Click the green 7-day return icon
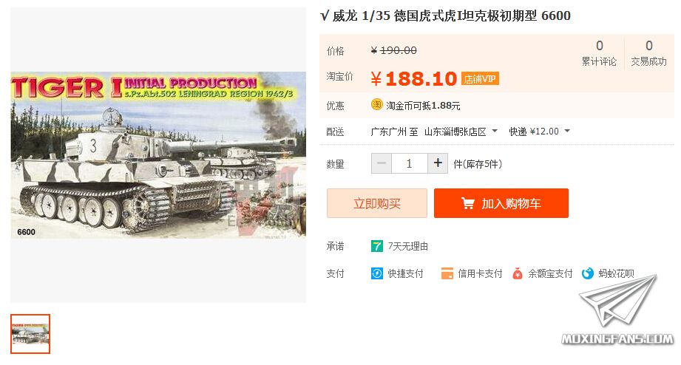The height and width of the screenshot is (365, 681). (x=376, y=246)
